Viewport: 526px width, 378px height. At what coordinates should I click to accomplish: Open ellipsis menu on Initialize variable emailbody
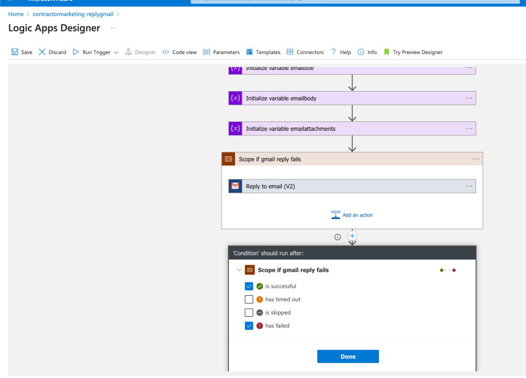click(469, 98)
